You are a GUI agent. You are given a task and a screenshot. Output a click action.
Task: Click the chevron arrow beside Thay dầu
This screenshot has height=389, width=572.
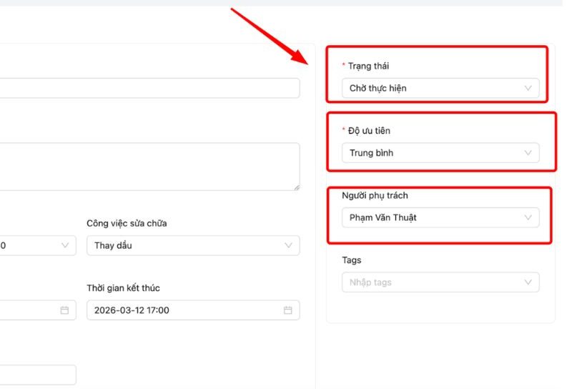(x=289, y=245)
